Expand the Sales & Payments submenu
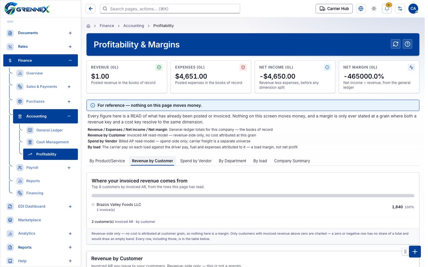The image size is (428, 267). (69, 87)
